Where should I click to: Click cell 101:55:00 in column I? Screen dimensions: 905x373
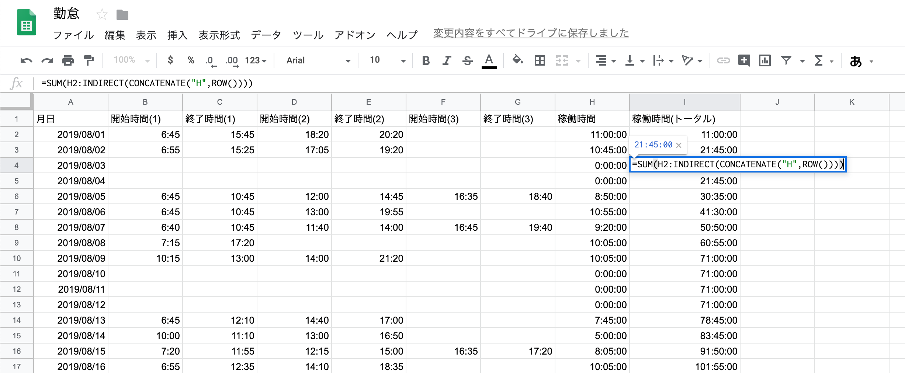pyautogui.click(x=684, y=367)
